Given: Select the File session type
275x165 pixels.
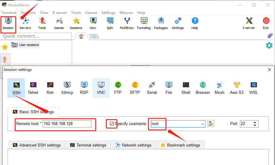Looking at the screenshot, I should [x=169, y=88].
